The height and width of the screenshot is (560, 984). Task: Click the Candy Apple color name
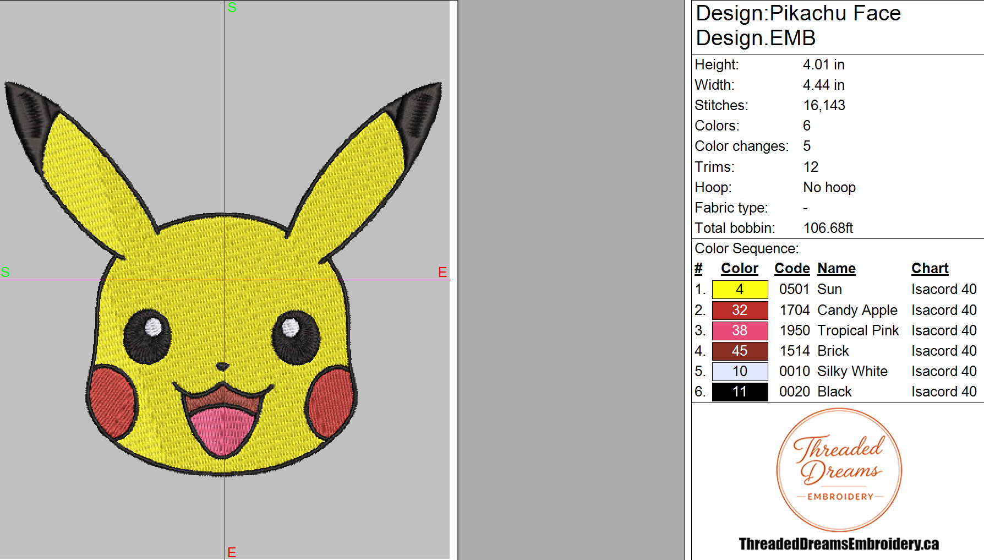tap(857, 310)
